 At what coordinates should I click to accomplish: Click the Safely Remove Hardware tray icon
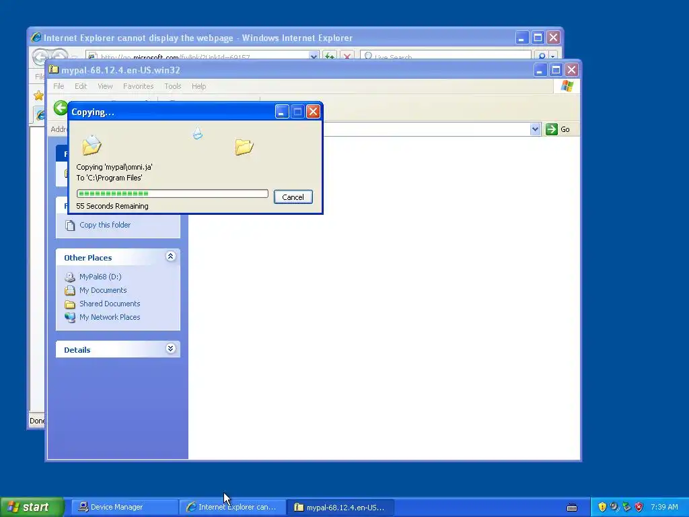[626, 507]
